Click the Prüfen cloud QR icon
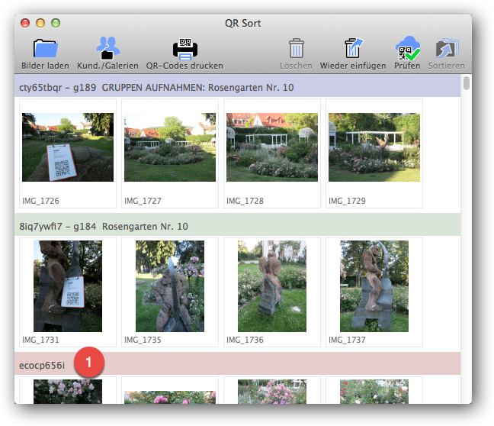 (x=408, y=48)
